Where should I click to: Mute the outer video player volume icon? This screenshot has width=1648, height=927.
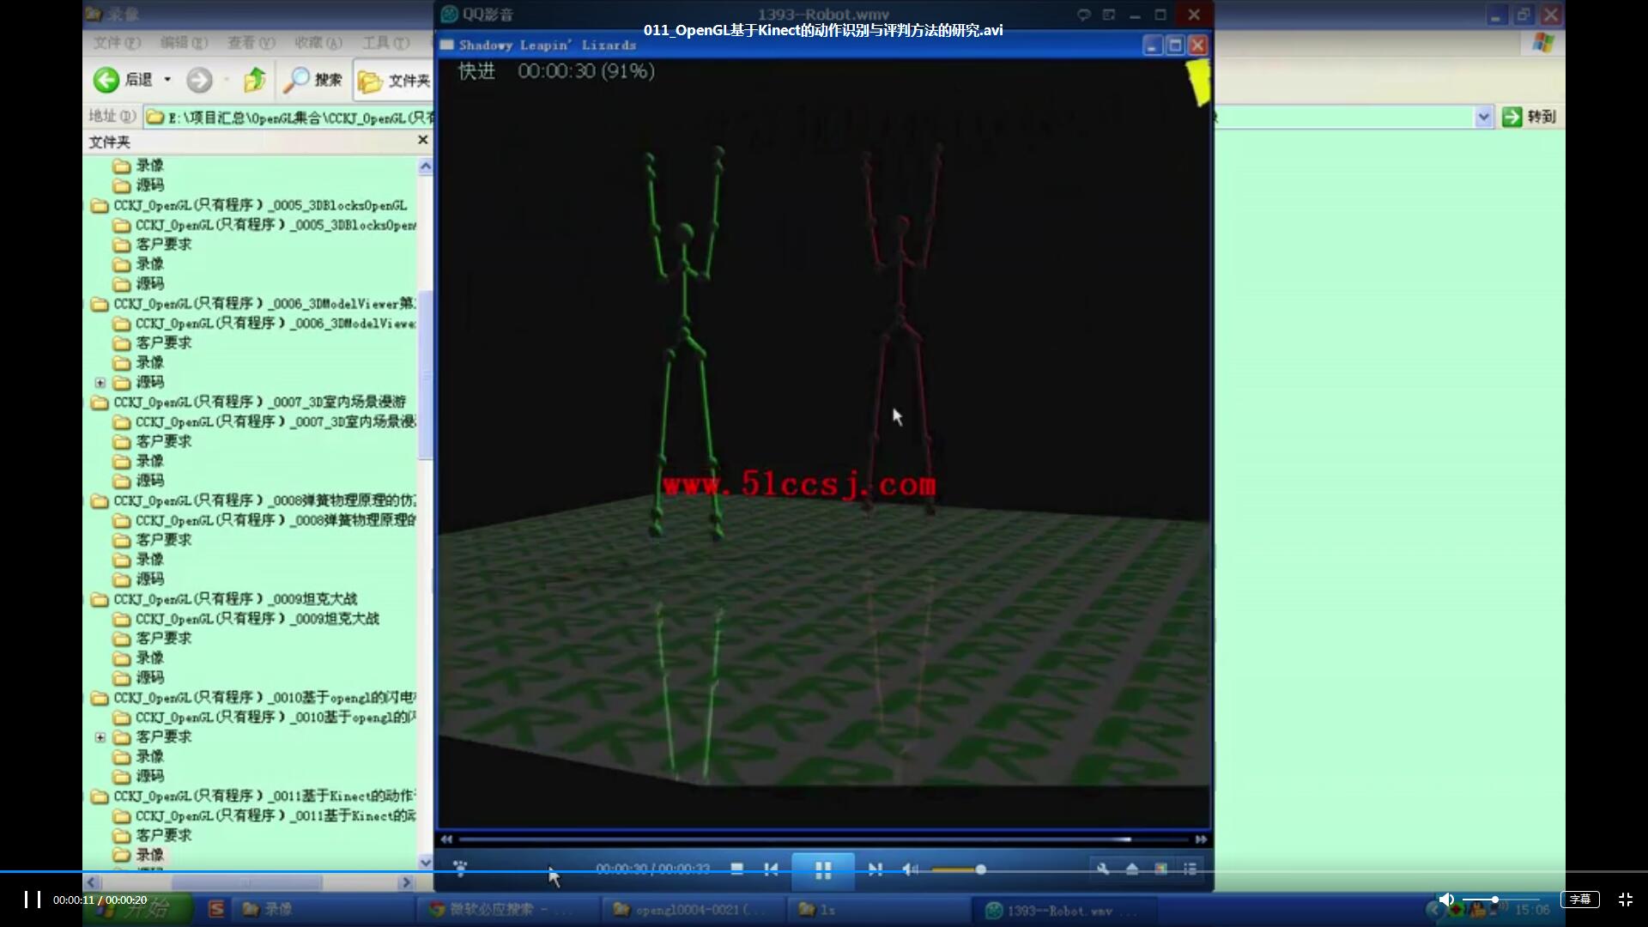click(1446, 900)
